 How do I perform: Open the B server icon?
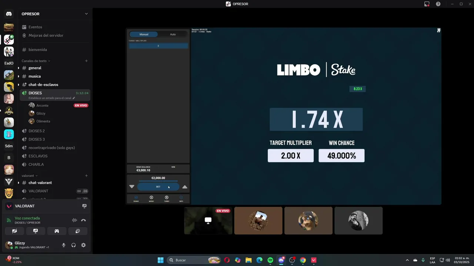(9, 158)
